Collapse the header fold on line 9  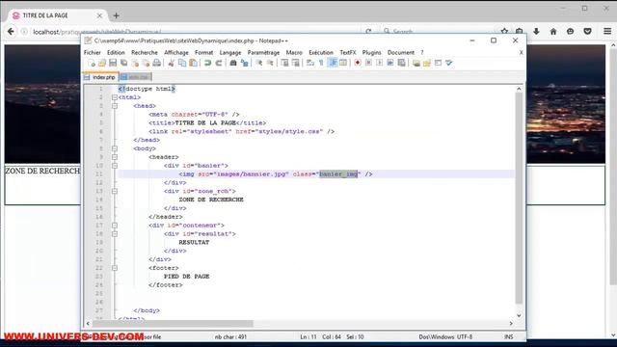[115, 157]
